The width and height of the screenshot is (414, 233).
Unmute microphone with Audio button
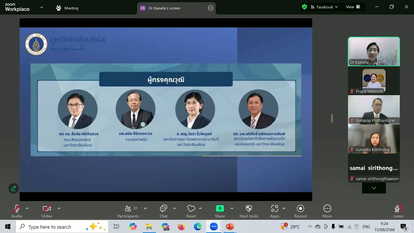pos(17,211)
